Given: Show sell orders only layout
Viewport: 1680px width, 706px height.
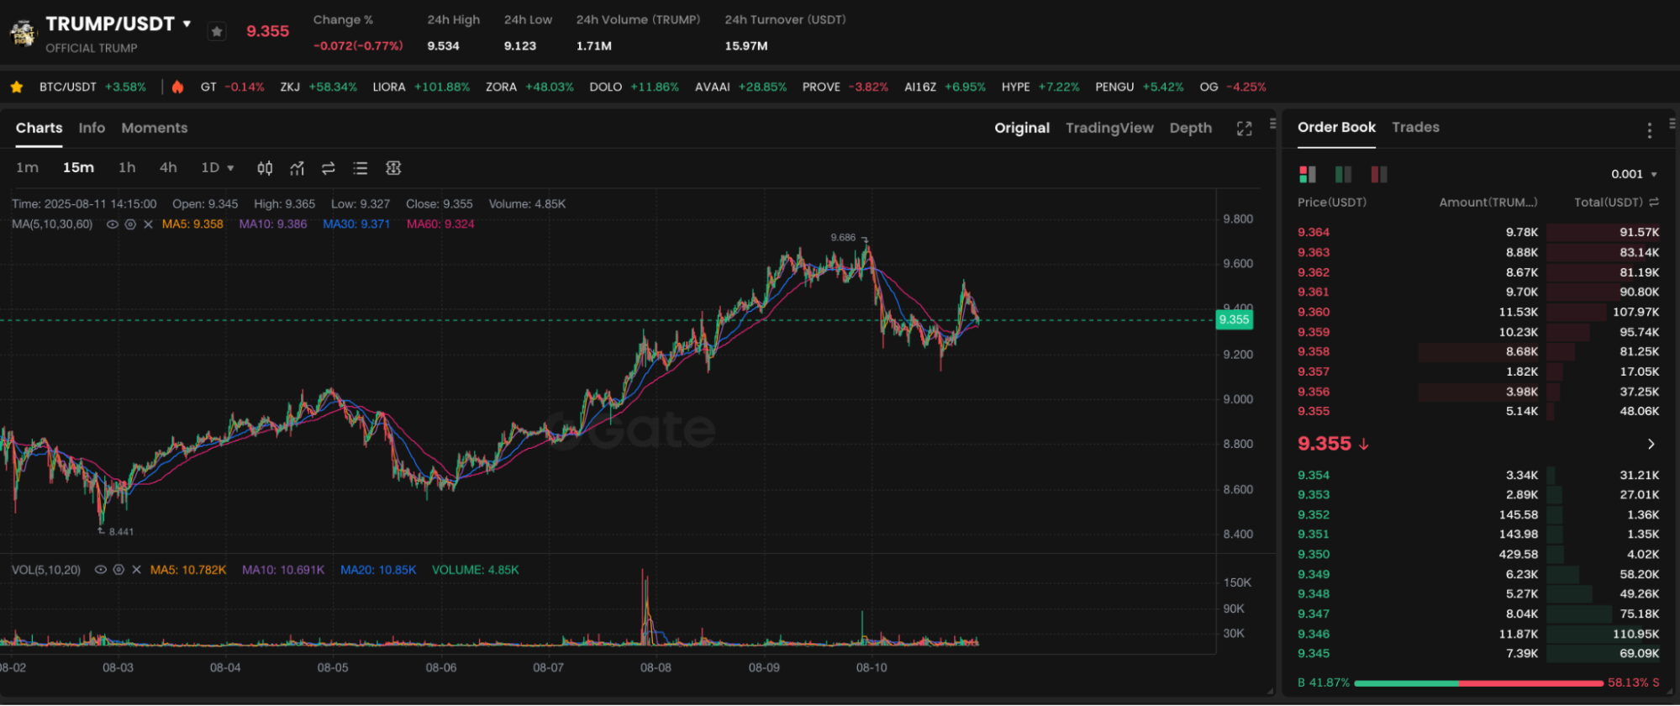Looking at the screenshot, I should 1379,174.
